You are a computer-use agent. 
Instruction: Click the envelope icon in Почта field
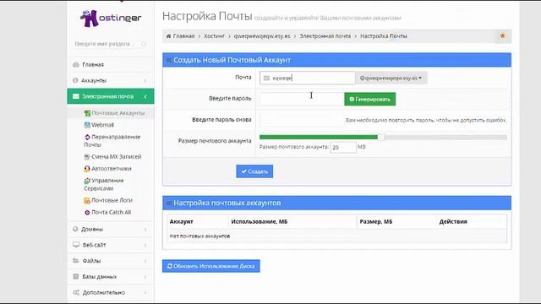pyautogui.click(x=266, y=79)
